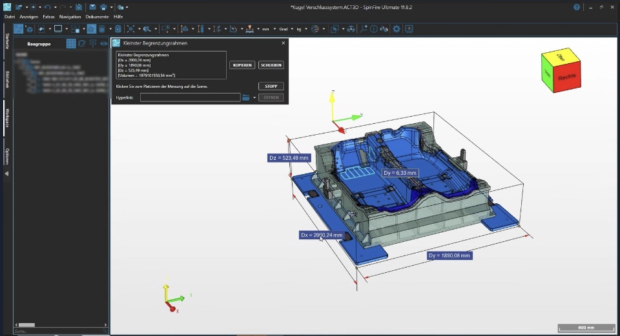This screenshot has width=620, height=336.
Task: Click the KOPIEREN button
Action: coord(242,65)
